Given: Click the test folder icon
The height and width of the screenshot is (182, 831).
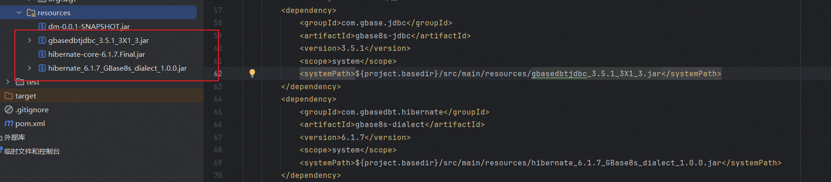Looking at the screenshot, I should pyautogui.click(x=20, y=82).
